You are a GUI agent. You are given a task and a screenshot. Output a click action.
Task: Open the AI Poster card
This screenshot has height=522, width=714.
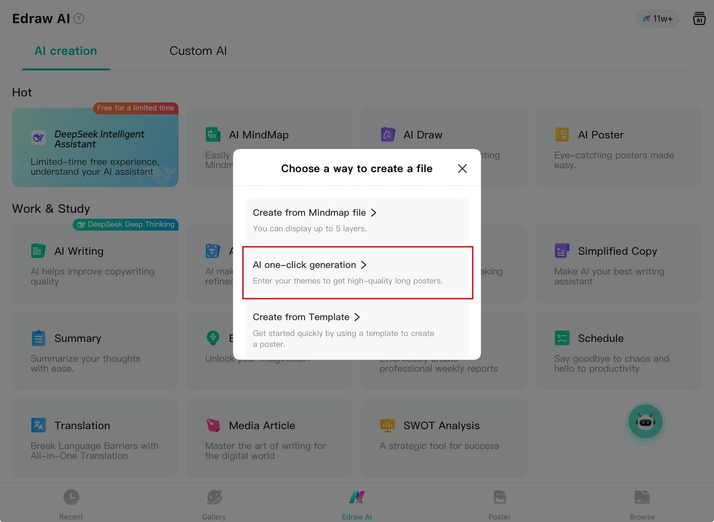click(x=618, y=147)
